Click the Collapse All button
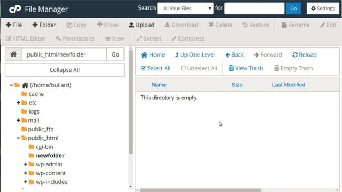Image resolution: width=342 pixels, height=192 pixels. click(x=65, y=70)
